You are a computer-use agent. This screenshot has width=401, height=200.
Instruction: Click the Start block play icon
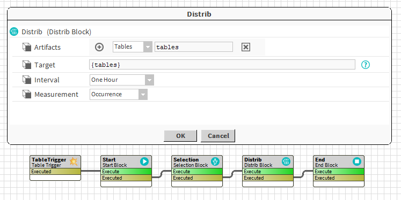click(144, 161)
